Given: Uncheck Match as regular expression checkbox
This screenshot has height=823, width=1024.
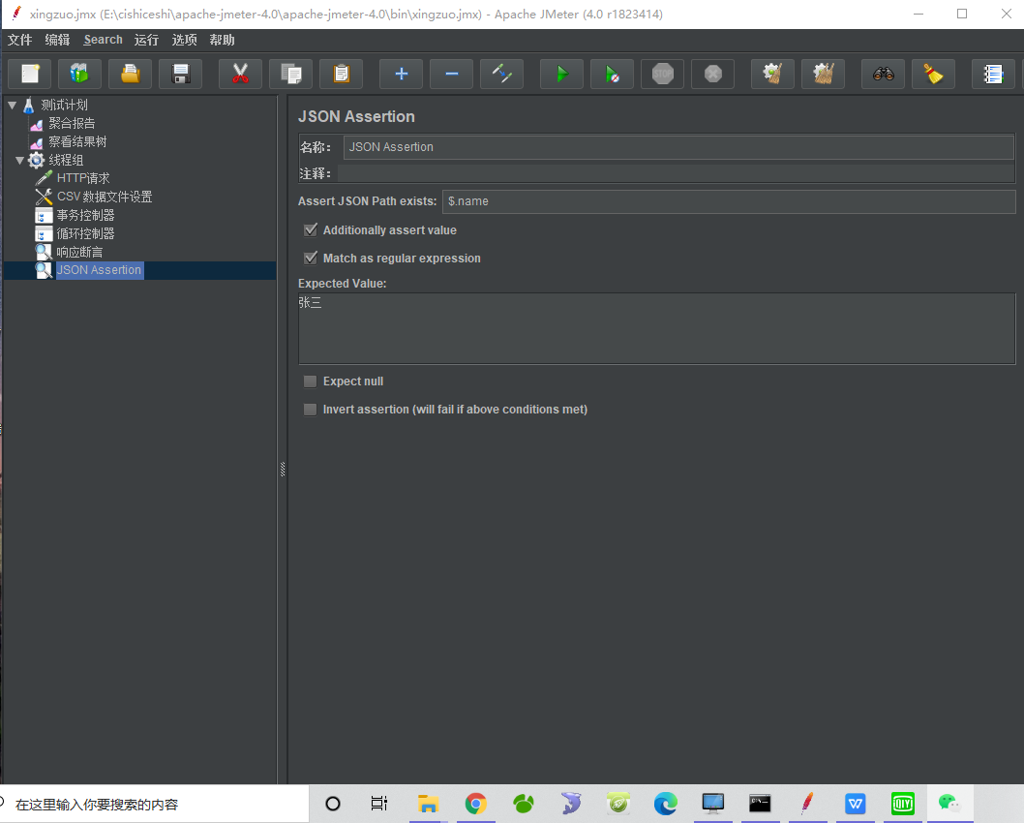Looking at the screenshot, I should [x=311, y=258].
